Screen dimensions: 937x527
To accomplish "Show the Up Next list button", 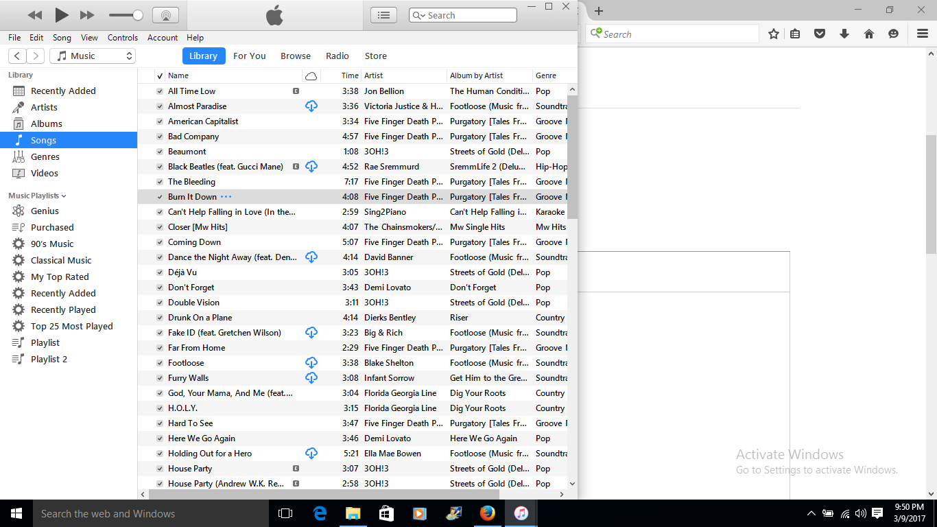I will click(x=384, y=15).
